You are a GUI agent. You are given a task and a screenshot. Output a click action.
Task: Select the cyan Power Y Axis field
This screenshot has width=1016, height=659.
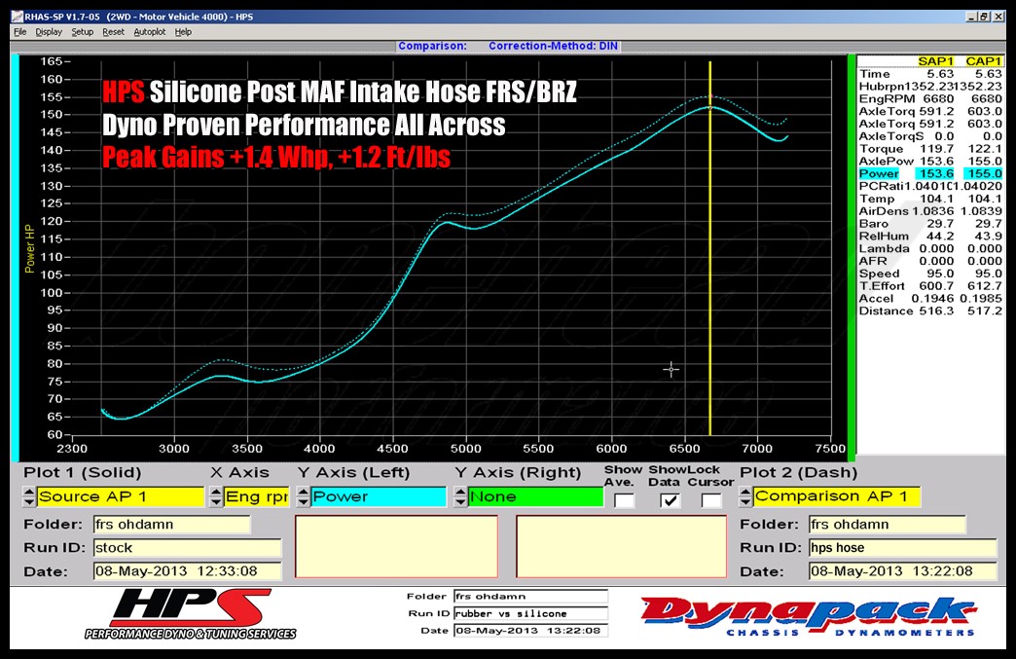click(379, 497)
